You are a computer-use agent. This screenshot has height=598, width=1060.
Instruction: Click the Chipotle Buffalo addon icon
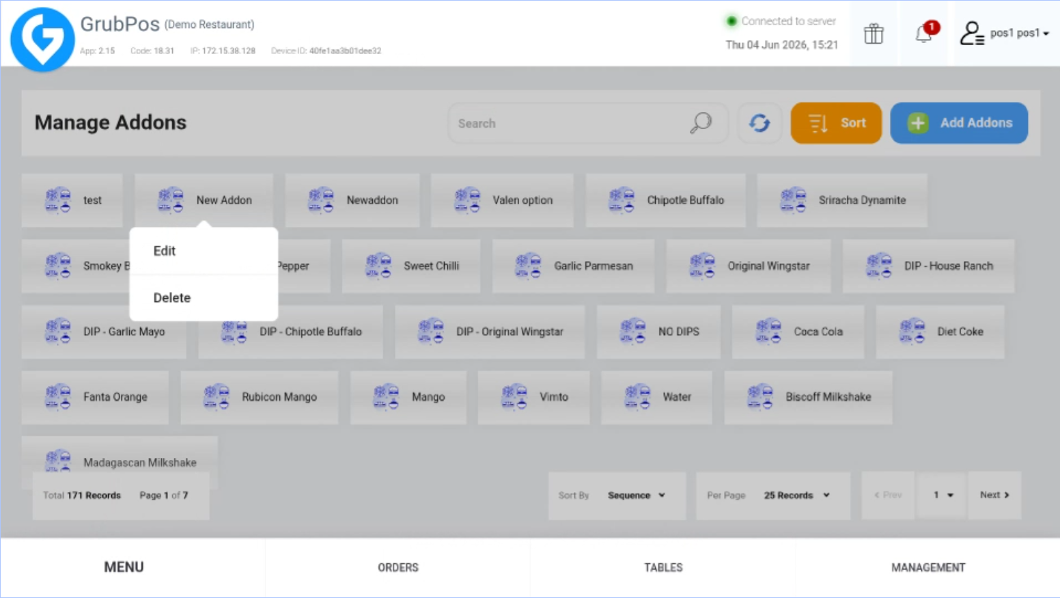coord(622,200)
